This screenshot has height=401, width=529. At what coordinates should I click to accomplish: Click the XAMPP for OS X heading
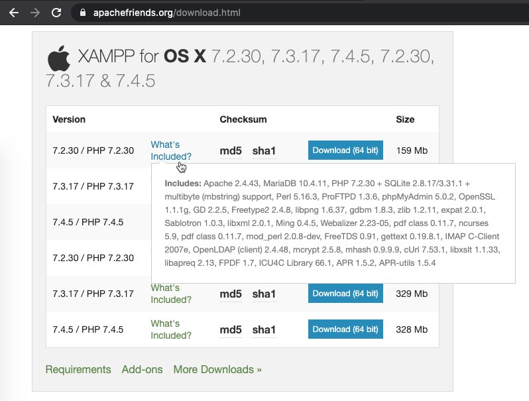pyautogui.click(x=240, y=68)
